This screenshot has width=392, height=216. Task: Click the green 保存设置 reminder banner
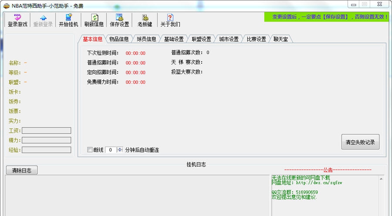[327, 17]
